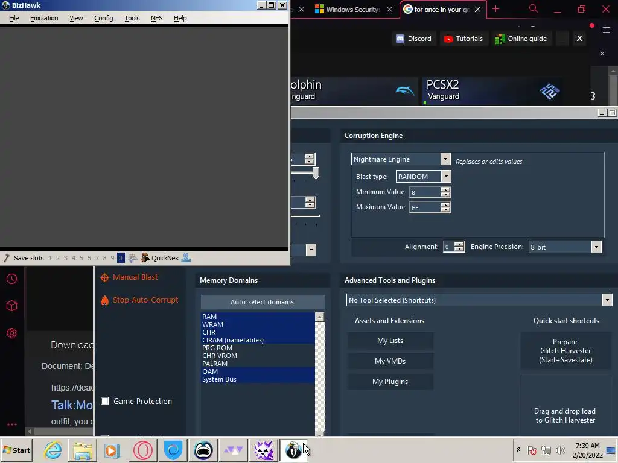
Task: Open the Online guide button
Action: [521, 39]
